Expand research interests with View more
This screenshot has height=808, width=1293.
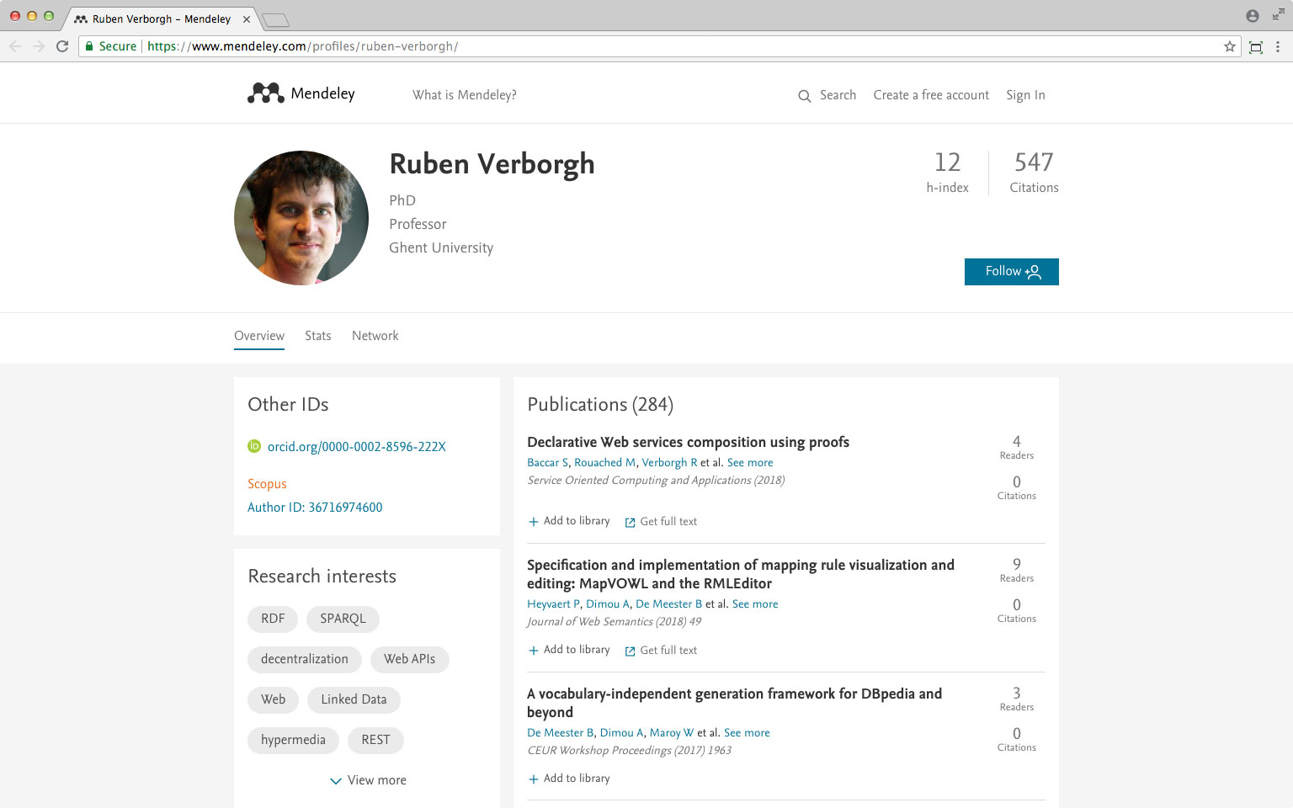pyautogui.click(x=368, y=780)
